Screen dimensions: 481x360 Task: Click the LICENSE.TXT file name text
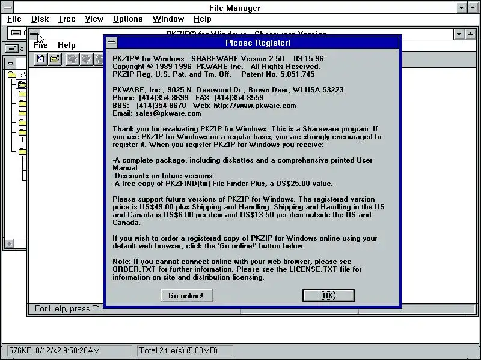pyautogui.click(x=313, y=269)
